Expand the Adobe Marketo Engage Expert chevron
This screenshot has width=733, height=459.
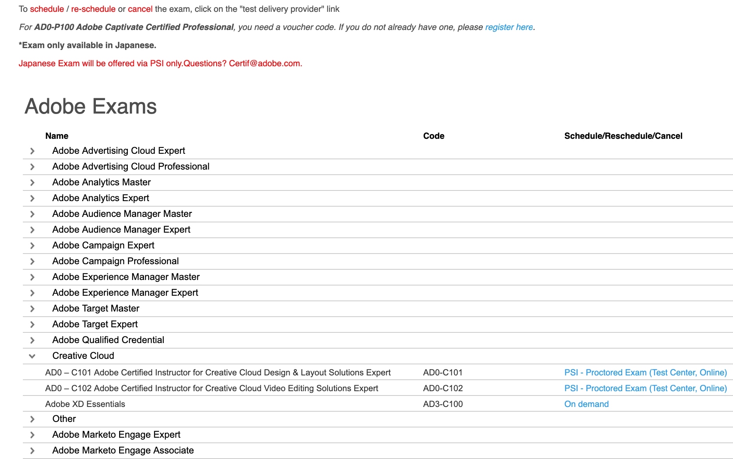point(32,435)
